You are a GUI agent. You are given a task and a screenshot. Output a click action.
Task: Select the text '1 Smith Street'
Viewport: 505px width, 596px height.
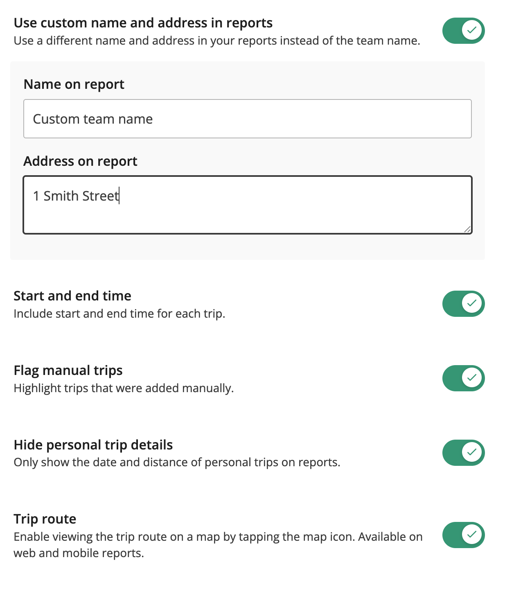tap(76, 196)
